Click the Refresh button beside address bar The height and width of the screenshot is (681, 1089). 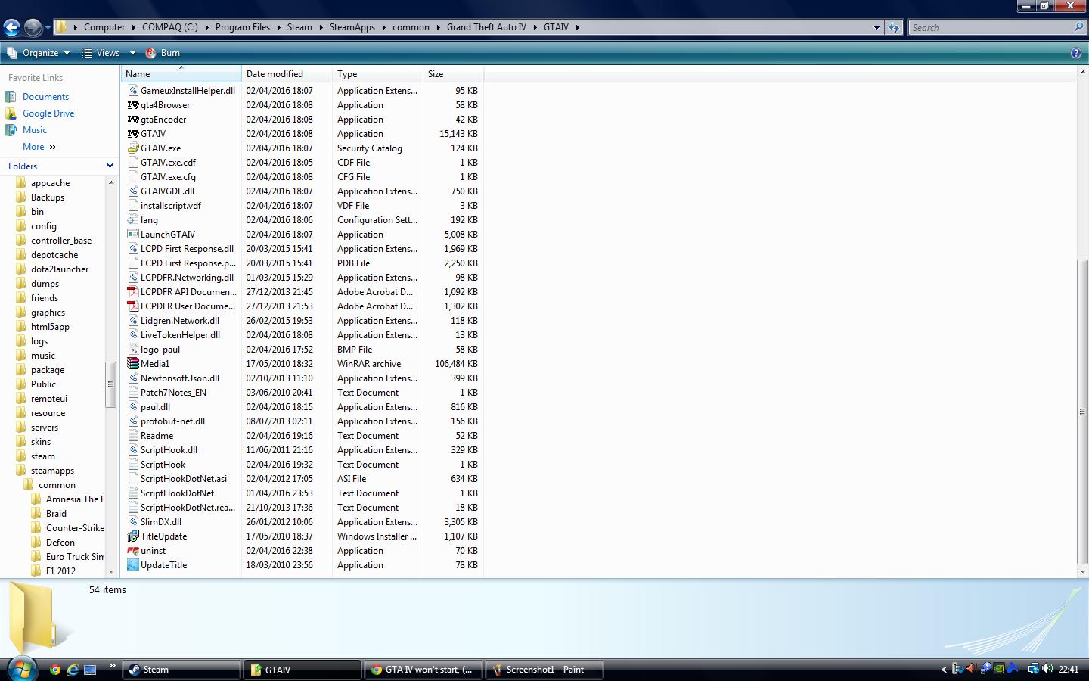(894, 27)
